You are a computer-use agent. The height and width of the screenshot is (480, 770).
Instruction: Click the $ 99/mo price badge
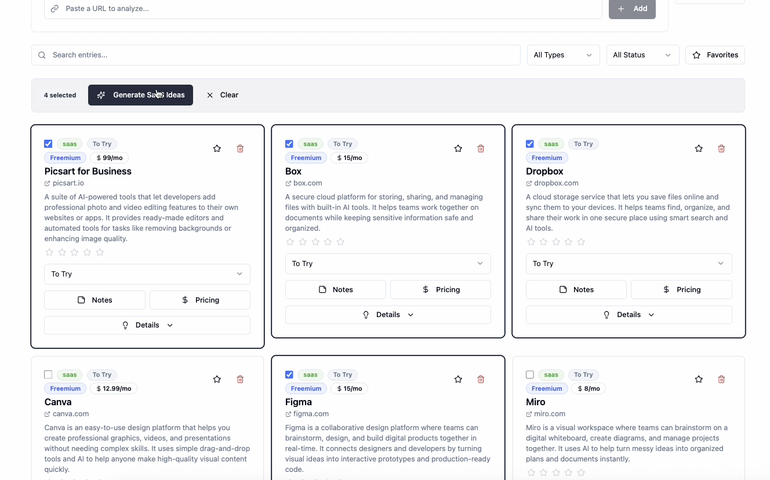point(109,158)
